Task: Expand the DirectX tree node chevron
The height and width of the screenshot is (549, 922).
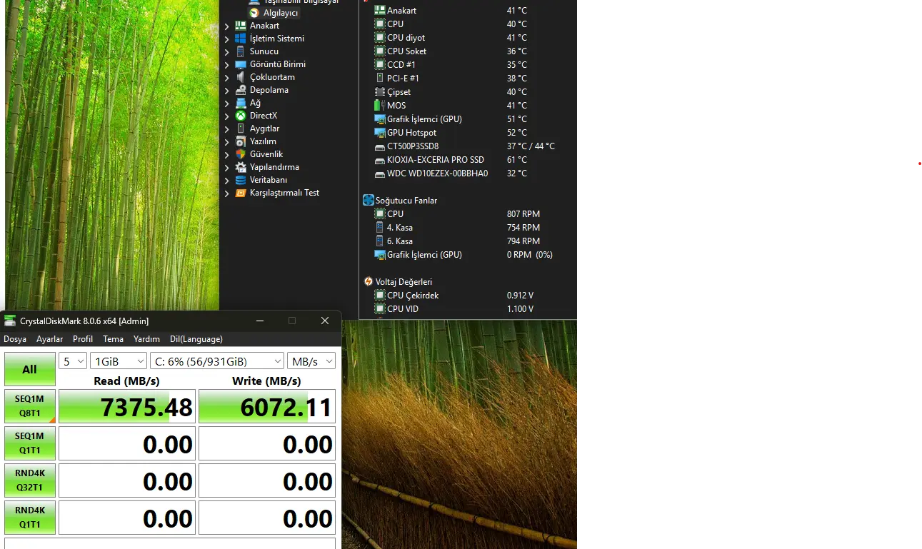Action: (227, 116)
